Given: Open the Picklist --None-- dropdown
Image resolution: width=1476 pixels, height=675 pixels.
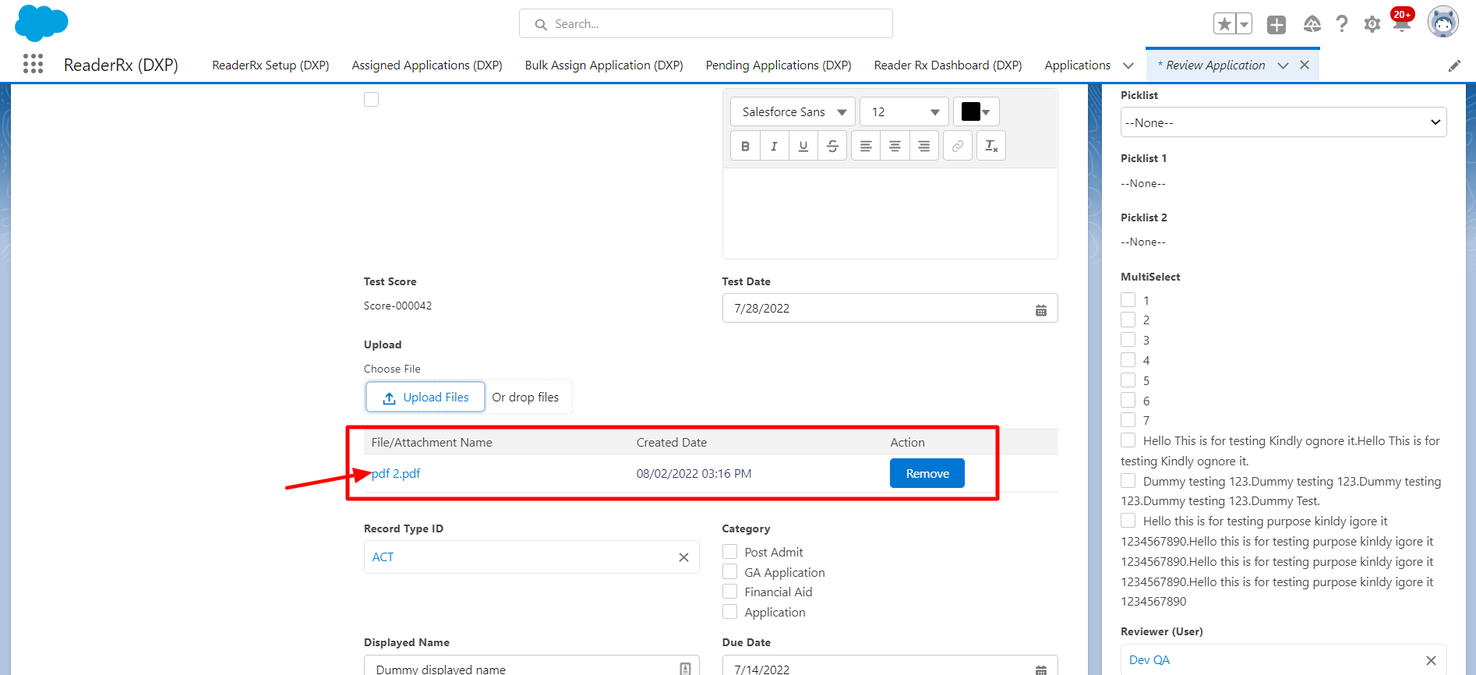Looking at the screenshot, I should tap(1283, 122).
